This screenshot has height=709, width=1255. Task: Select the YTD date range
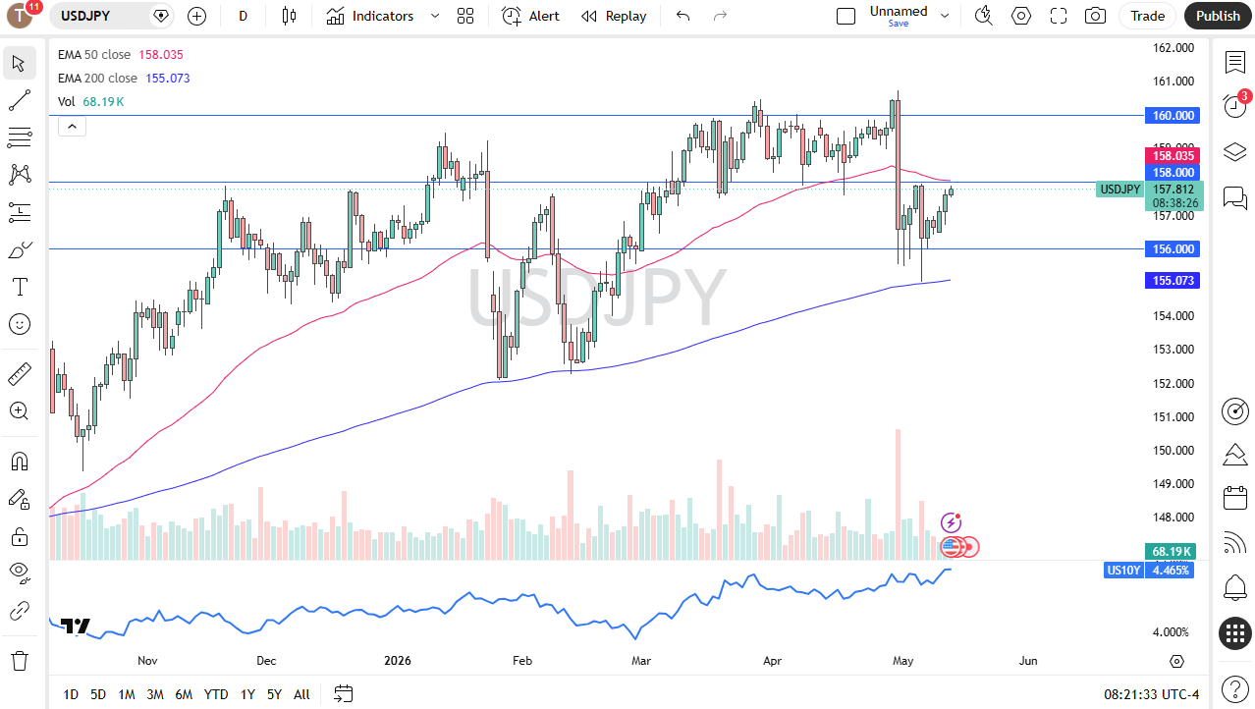coord(216,694)
